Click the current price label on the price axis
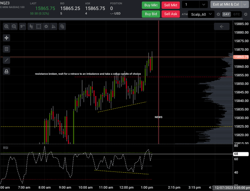This screenshot has width=250, height=191. coord(241,57)
